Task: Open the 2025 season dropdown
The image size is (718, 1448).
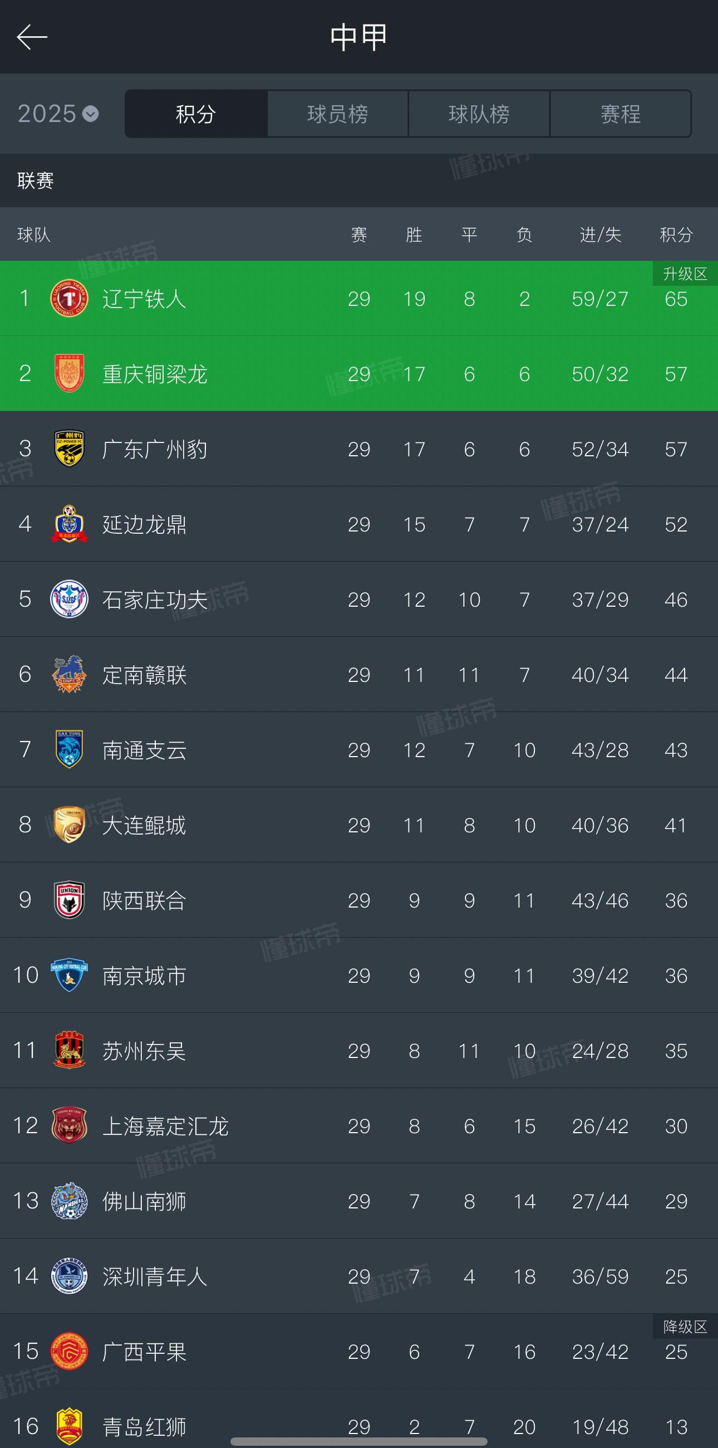Action: (58, 114)
